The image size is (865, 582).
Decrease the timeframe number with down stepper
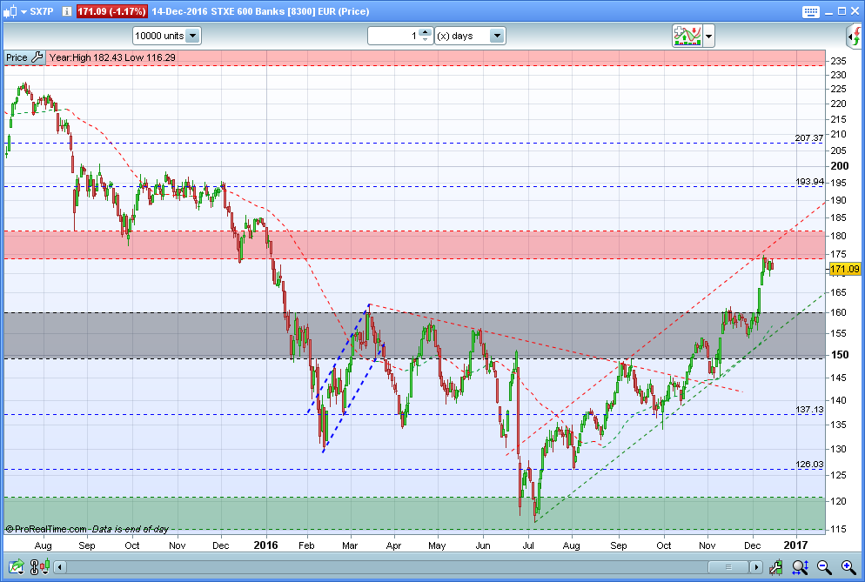pyautogui.click(x=425, y=40)
